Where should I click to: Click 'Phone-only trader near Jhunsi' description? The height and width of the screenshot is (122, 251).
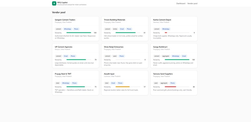(123, 64)
